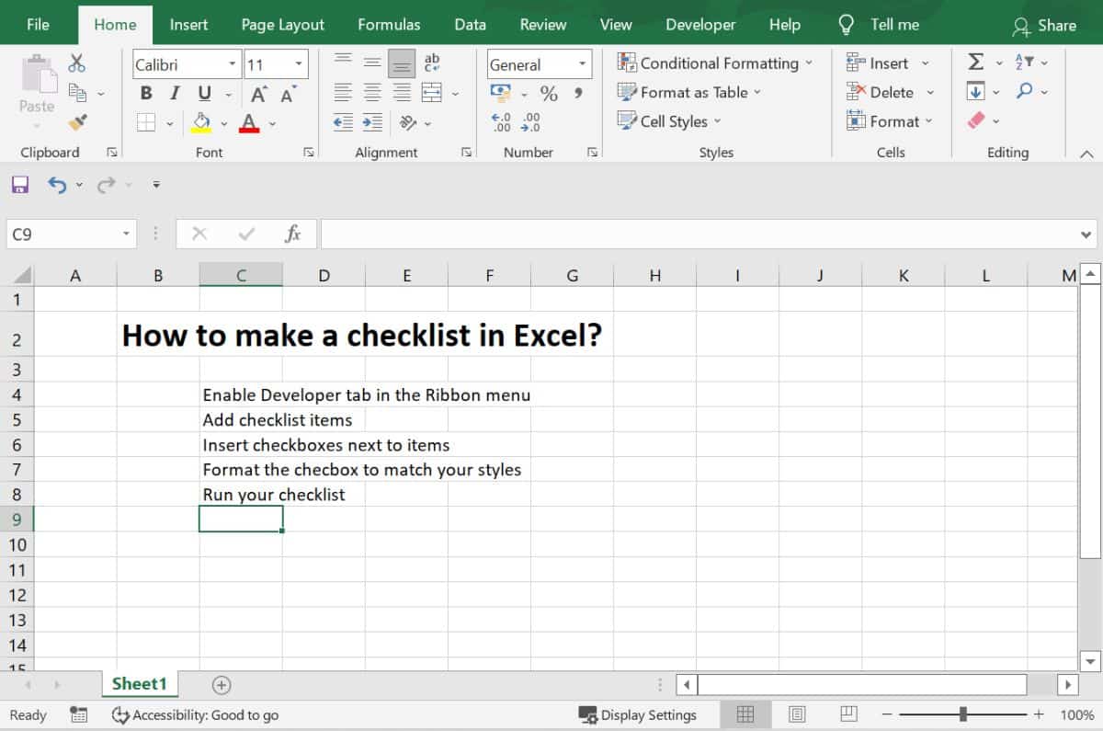Apply Percent Style number format
This screenshot has width=1103, height=731.
[549, 93]
